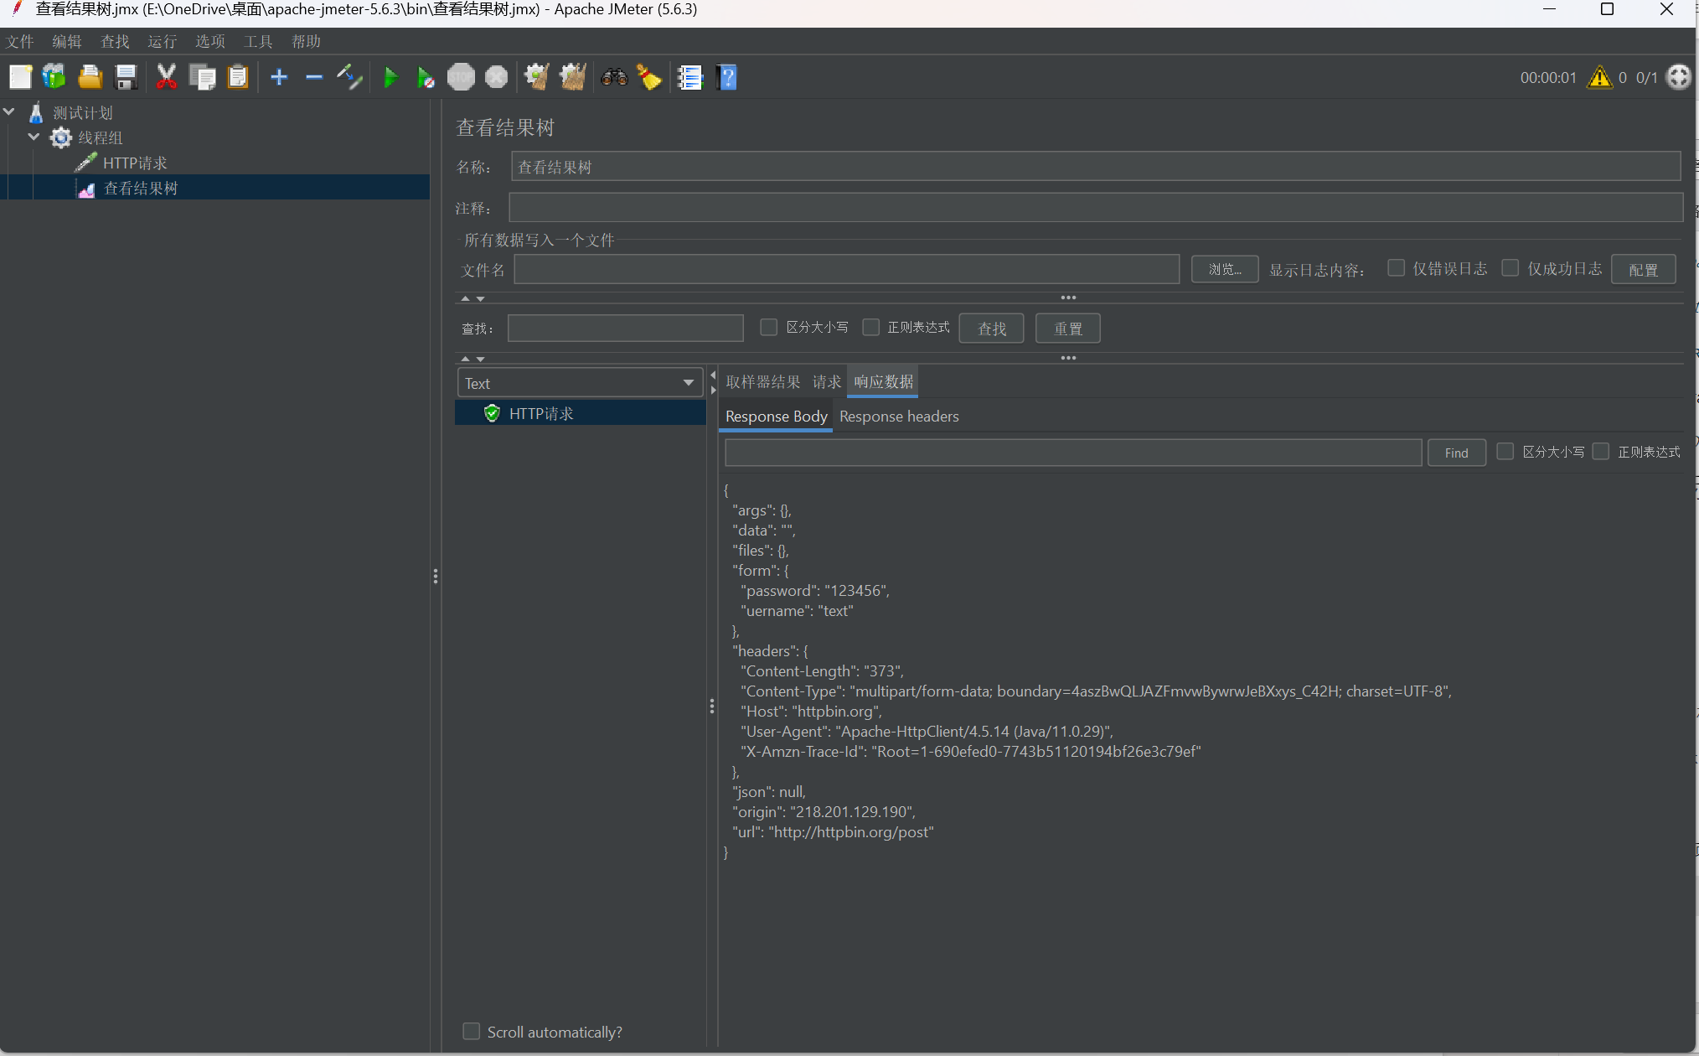This screenshot has width=1699, height=1056.
Task: Click the green Start run icon
Action: click(390, 78)
